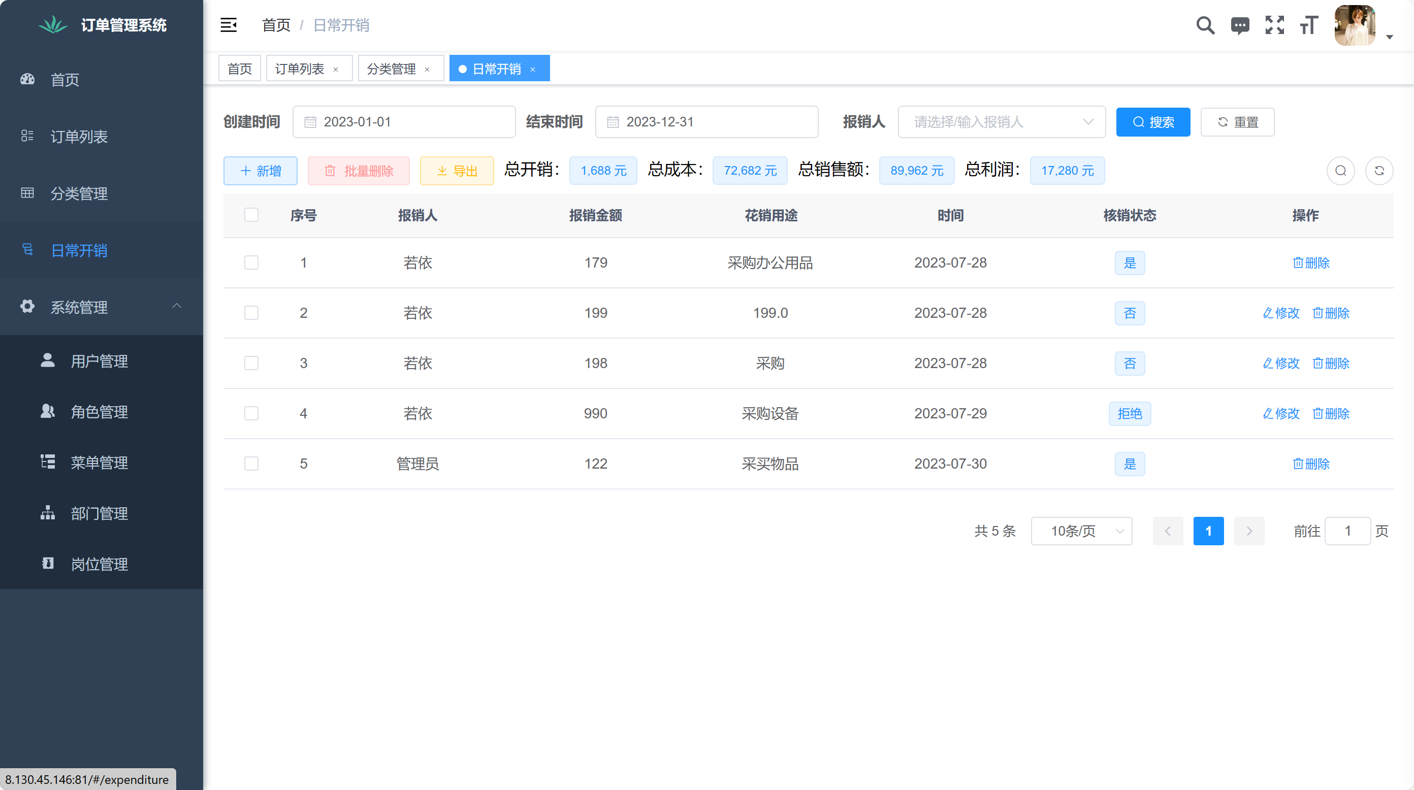Edit row 2 with amount 199
Screen dimensions: 1414x790
[1281, 313]
